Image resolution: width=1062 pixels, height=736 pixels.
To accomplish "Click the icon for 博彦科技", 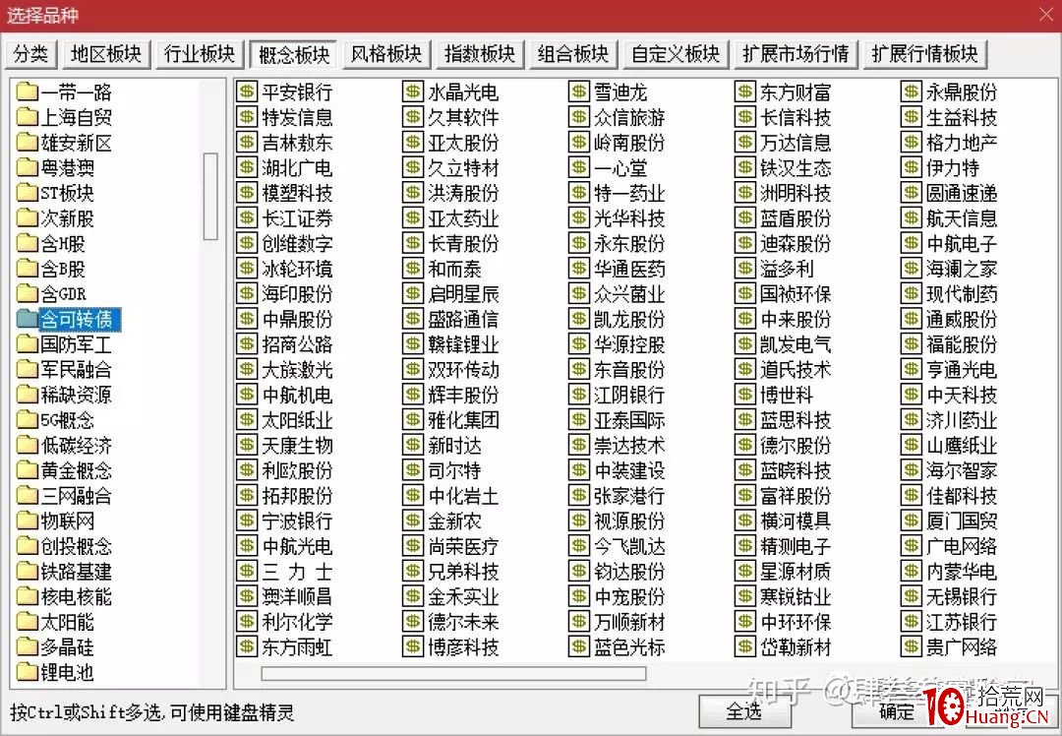I will click(x=412, y=646).
